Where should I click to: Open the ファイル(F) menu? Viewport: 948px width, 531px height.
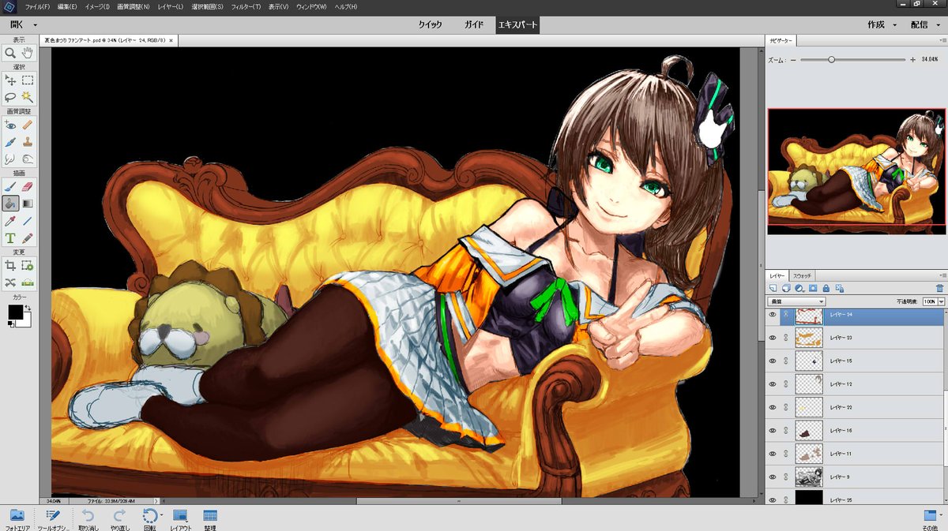pos(37,6)
